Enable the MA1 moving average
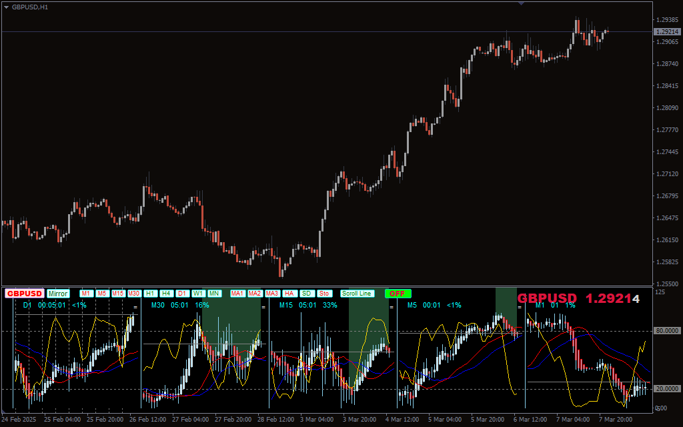Viewport: 683px width, 427px height. [237, 294]
